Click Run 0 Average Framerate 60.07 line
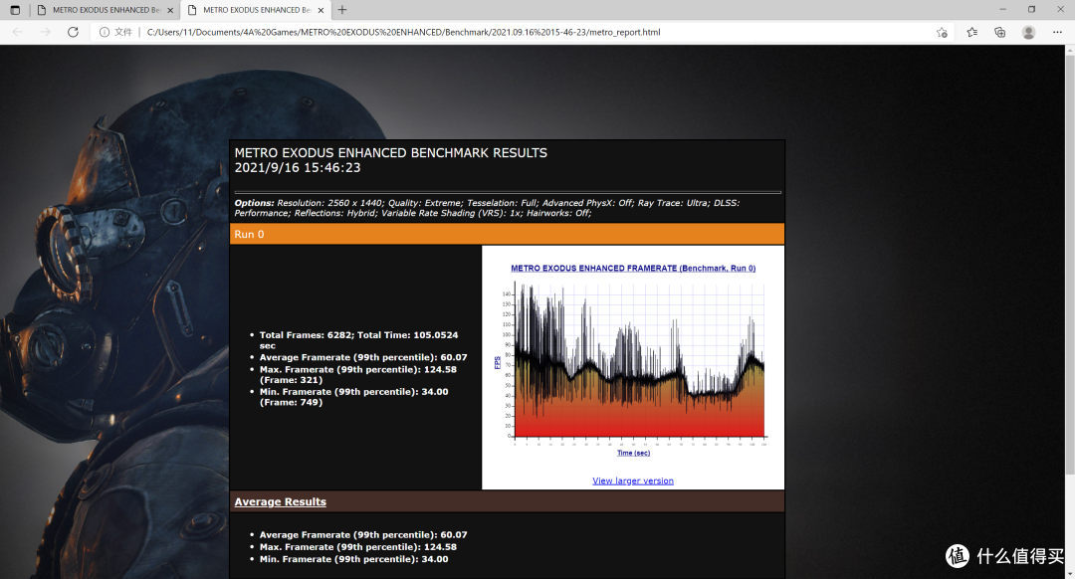1075x579 pixels. coord(363,357)
